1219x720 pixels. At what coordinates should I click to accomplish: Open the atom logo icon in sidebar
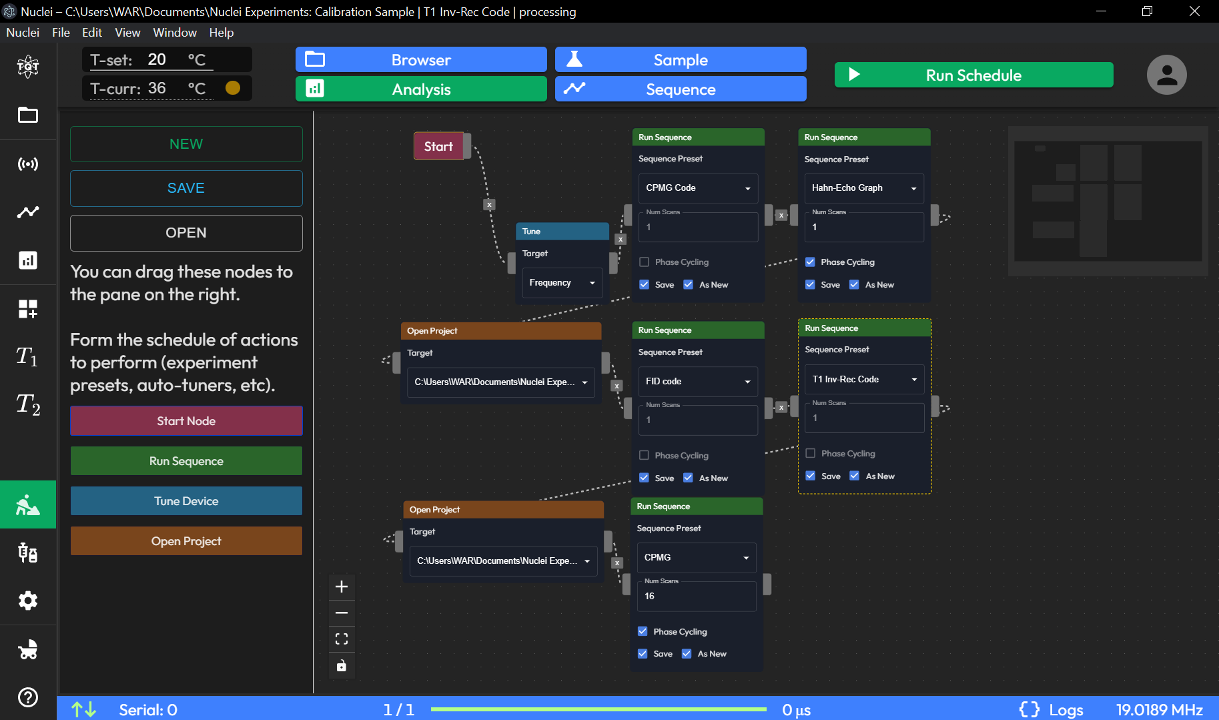coord(28,66)
